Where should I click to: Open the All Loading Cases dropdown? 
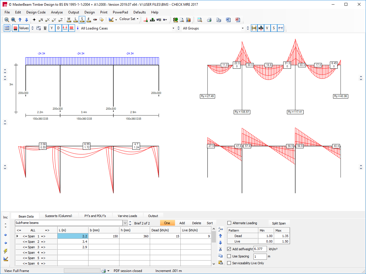click(173, 28)
